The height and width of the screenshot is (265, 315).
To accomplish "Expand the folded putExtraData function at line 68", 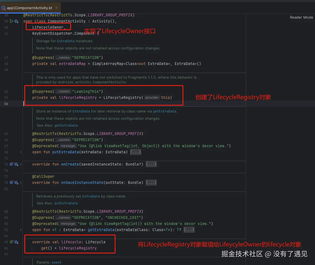I will pos(21,152).
